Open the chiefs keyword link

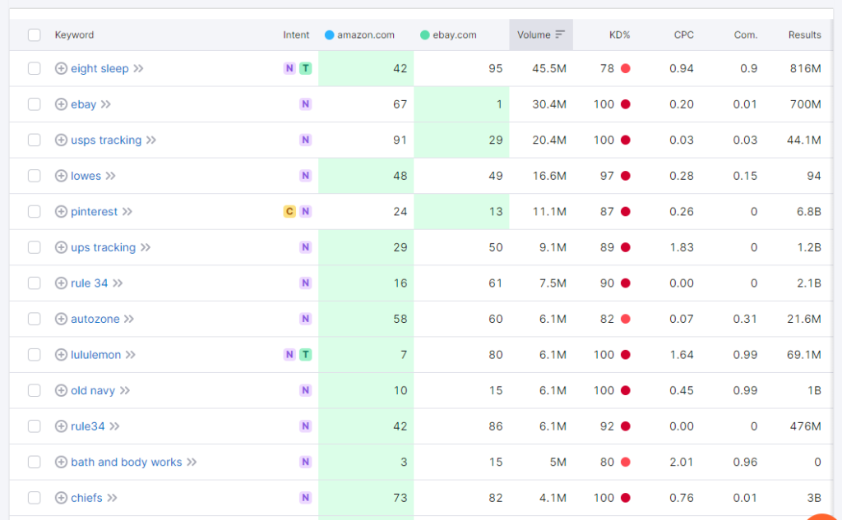[x=86, y=498]
